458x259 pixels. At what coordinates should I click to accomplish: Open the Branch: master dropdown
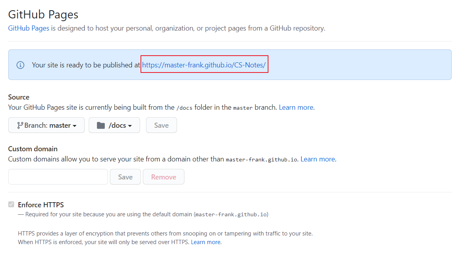click(x=46, y=125)
